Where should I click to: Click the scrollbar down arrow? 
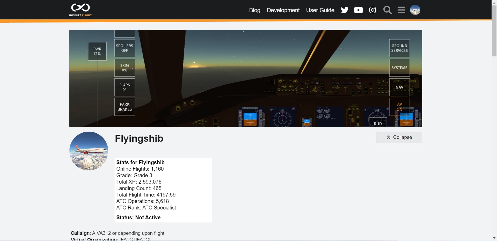point(494,238)
